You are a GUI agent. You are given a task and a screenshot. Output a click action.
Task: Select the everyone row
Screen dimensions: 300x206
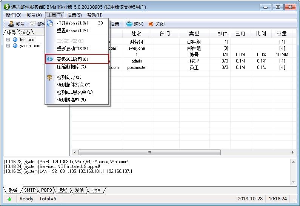[x=184, y=48]
